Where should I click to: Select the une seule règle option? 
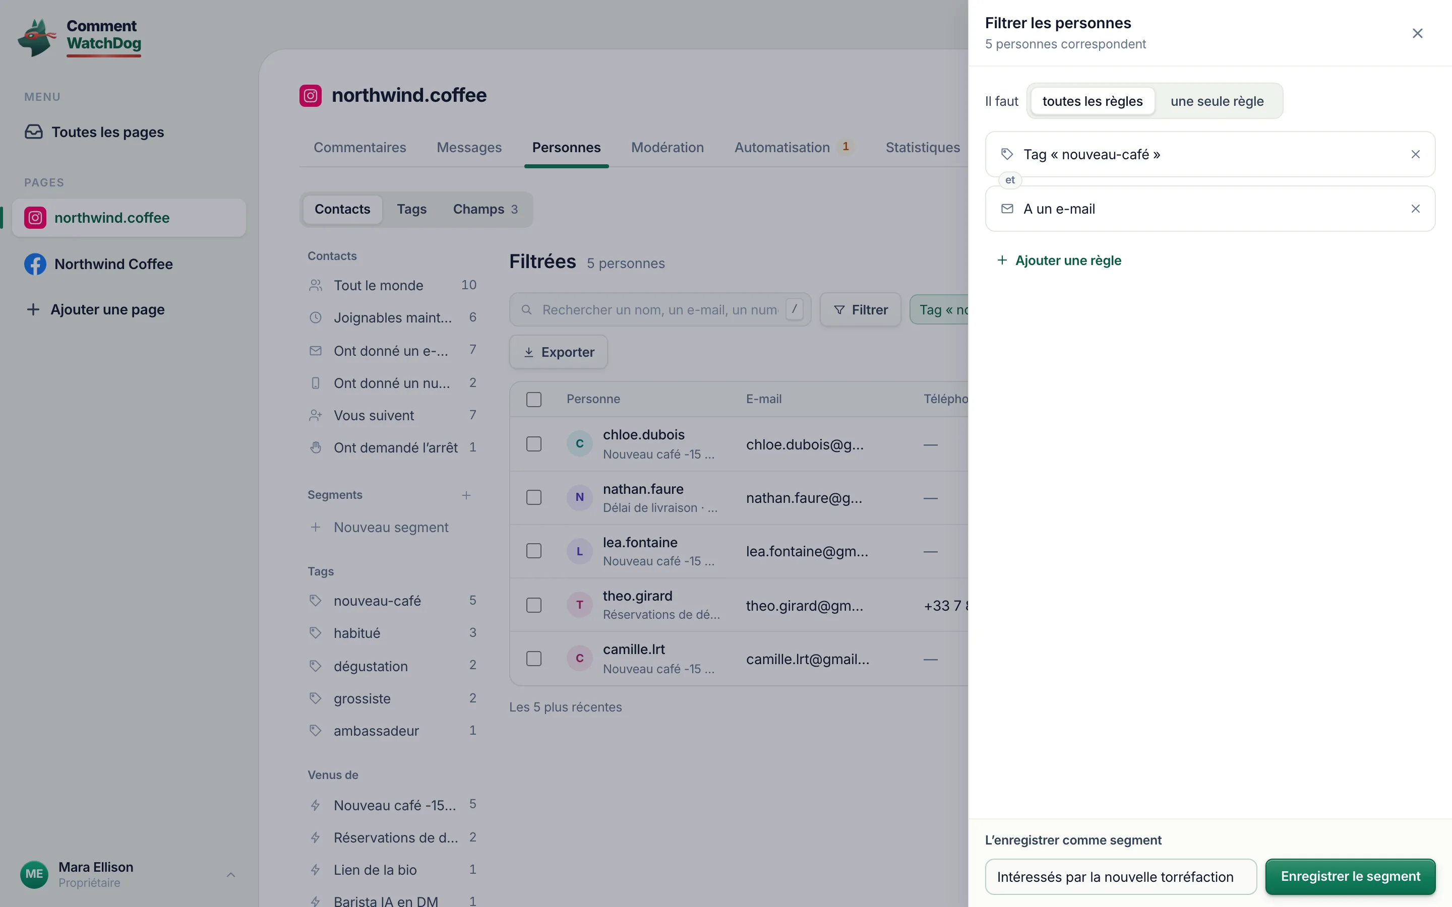click(x=1217, y=101)
